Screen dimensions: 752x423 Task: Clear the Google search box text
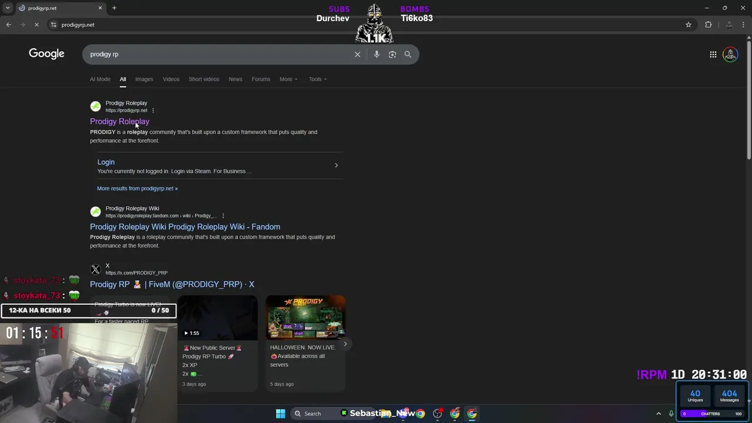[x=357, y=54]
